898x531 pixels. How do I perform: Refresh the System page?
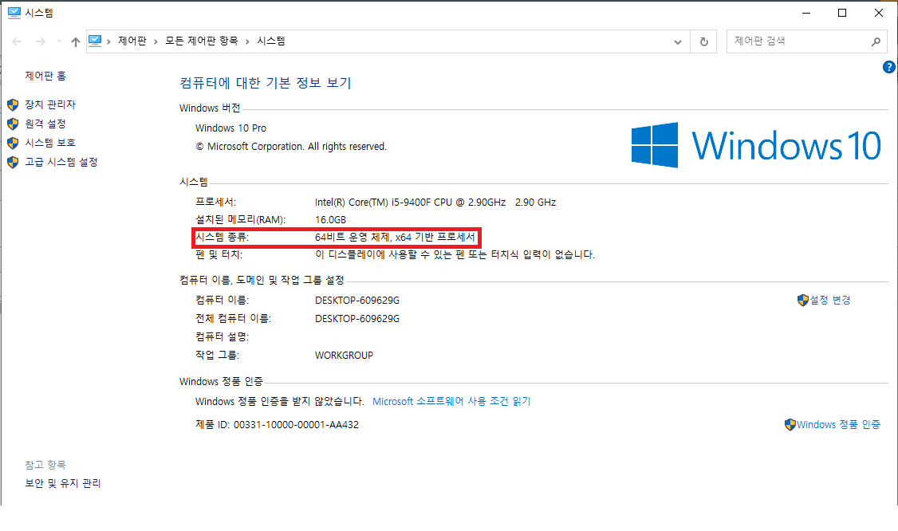coord(704,41)
